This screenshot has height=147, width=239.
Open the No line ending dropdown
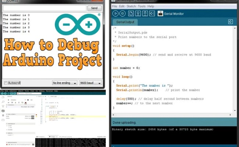65,83
